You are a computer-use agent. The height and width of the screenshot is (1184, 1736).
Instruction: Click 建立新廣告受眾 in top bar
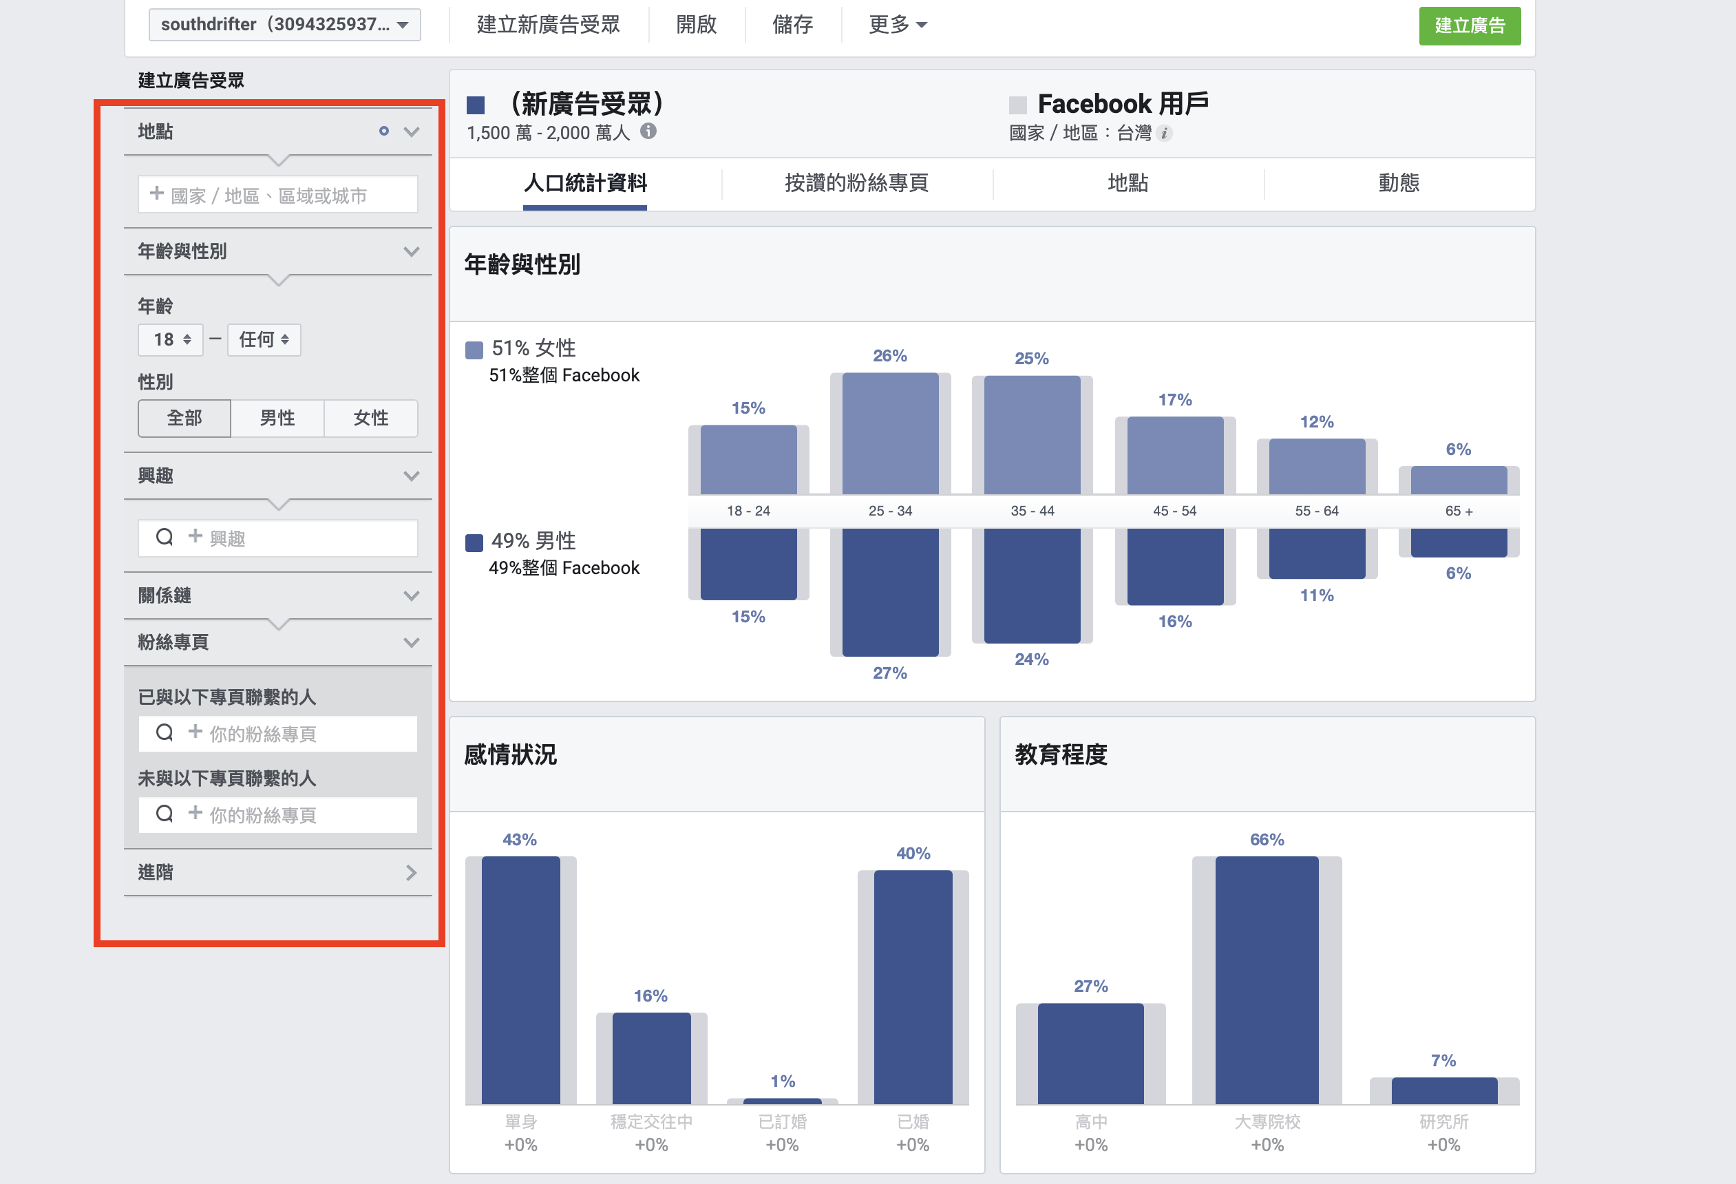coord(549,25)
